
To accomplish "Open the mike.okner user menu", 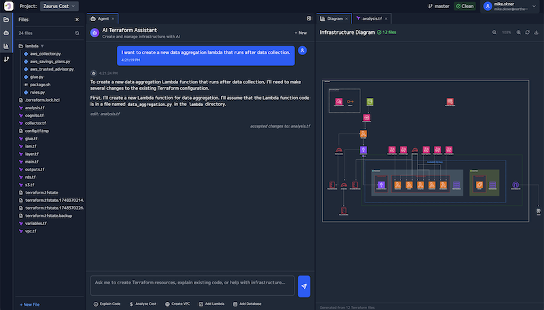I will (x=510, y=6).
